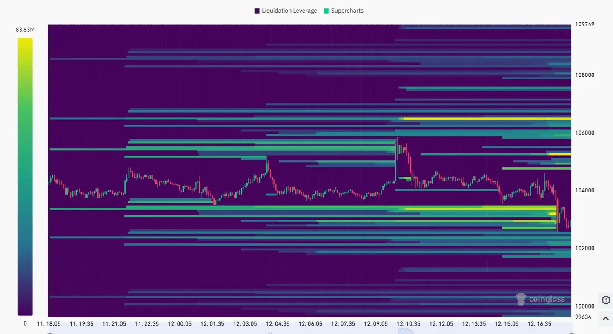Click the 12, 13:35 time axis label
This screenshot has height=334, width=613.
coord(474,324)
